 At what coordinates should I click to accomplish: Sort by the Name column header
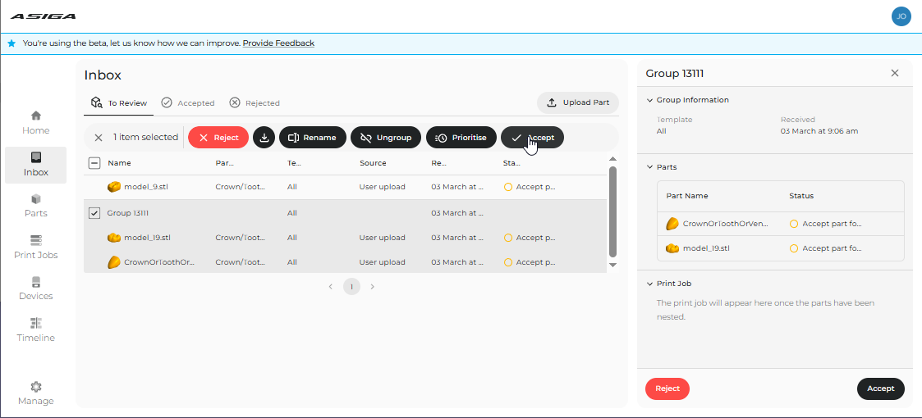(x=119, y=162)
